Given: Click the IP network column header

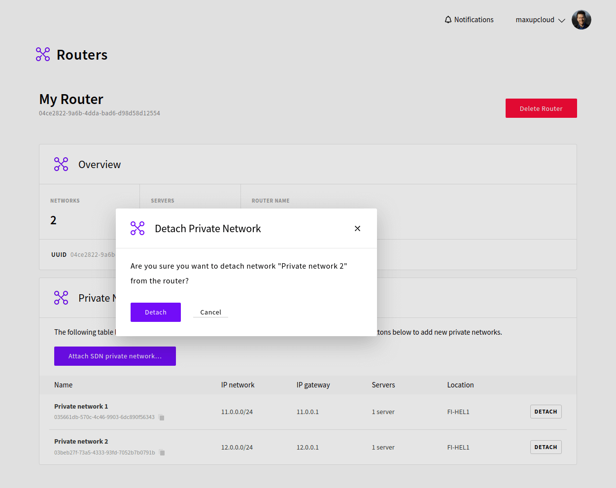Looking at the screenshot, I should point(238,385).
